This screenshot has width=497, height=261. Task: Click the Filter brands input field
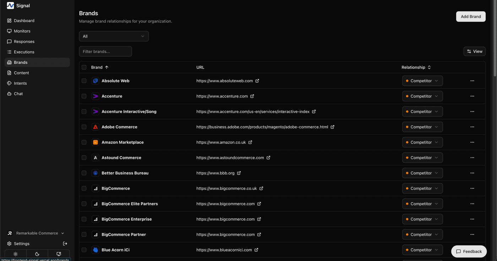pos(105,51)
